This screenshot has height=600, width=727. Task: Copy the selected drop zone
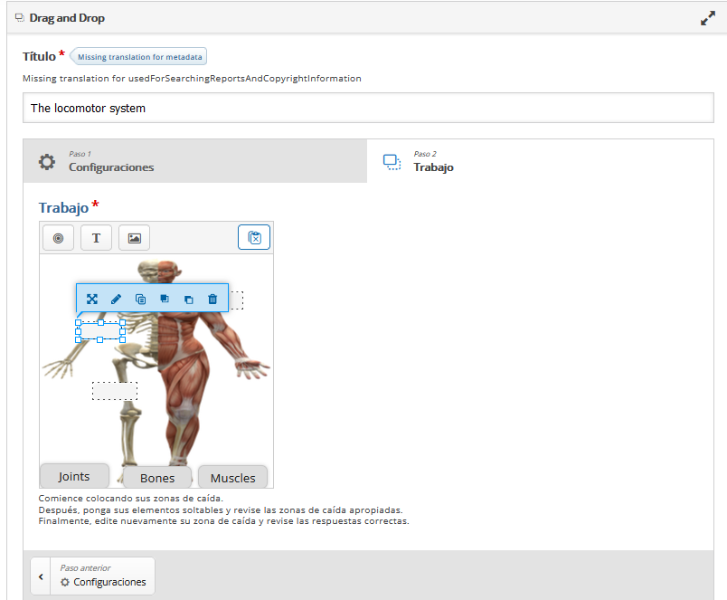pos(140,299)
